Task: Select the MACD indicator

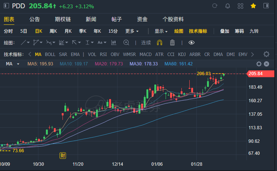Action: (x=146, y=54)
